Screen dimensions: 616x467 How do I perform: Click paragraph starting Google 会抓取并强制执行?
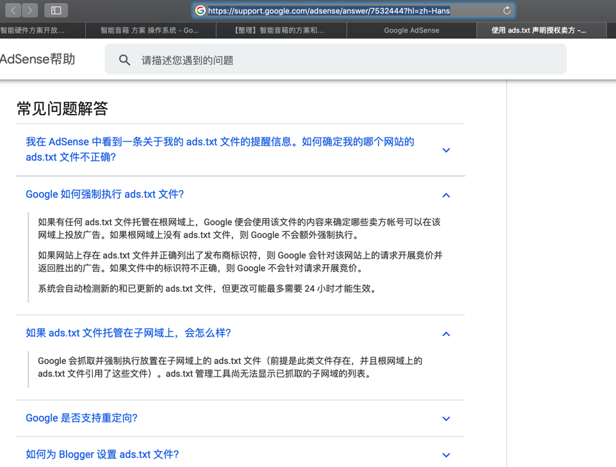pyautogui.click(x=231, y=367)
